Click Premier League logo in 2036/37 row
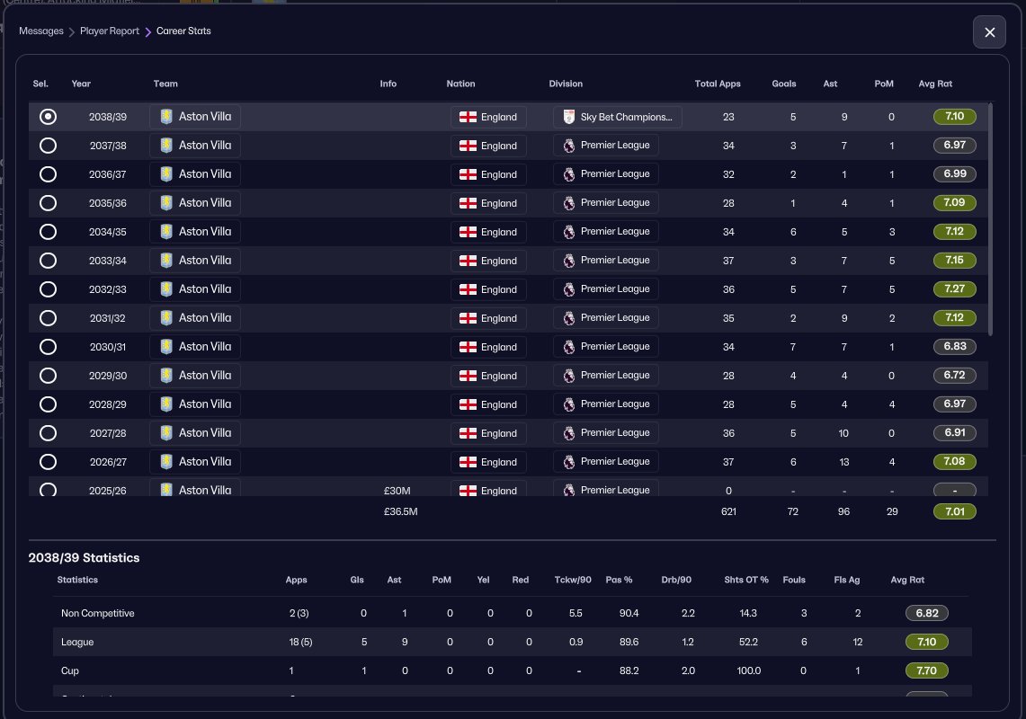 click(569, 174)
